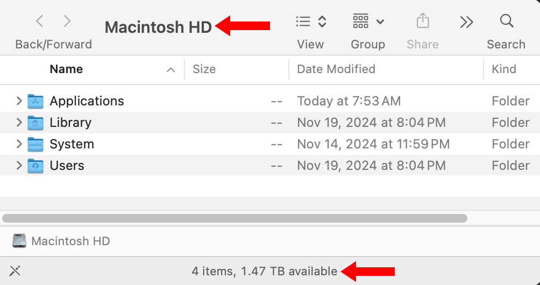Expand the Library folder disclosure triangle
Screen dimensions: 540x285
tap(19, 123)
